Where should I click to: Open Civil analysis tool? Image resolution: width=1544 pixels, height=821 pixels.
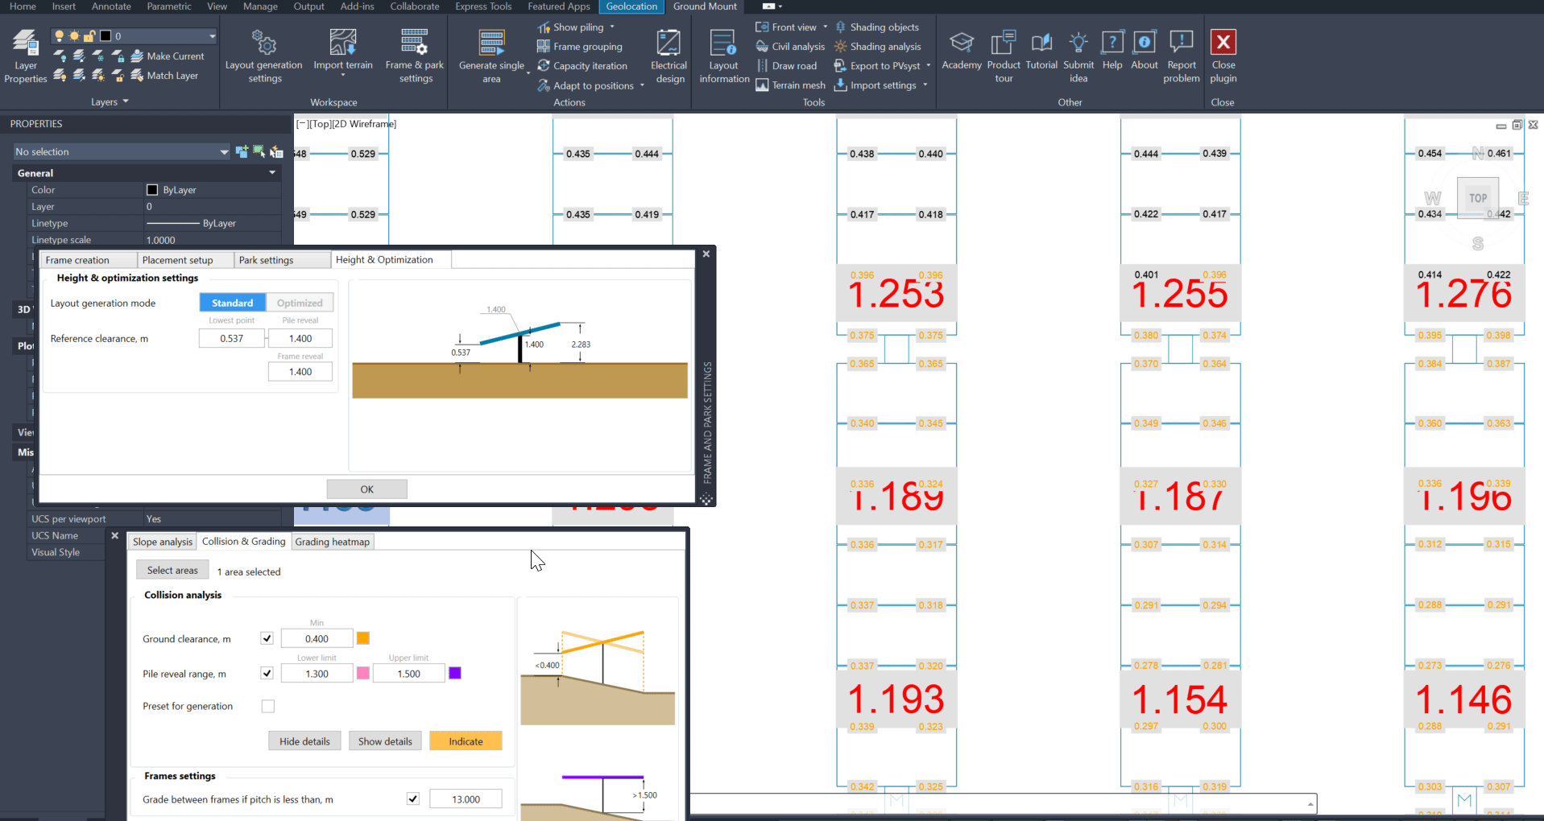point(790,47)
